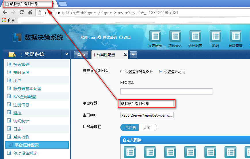The height and width of the screenshot is (159, 250).
Task: Click the 自定义登录网页 label
Action: (96, 71)
